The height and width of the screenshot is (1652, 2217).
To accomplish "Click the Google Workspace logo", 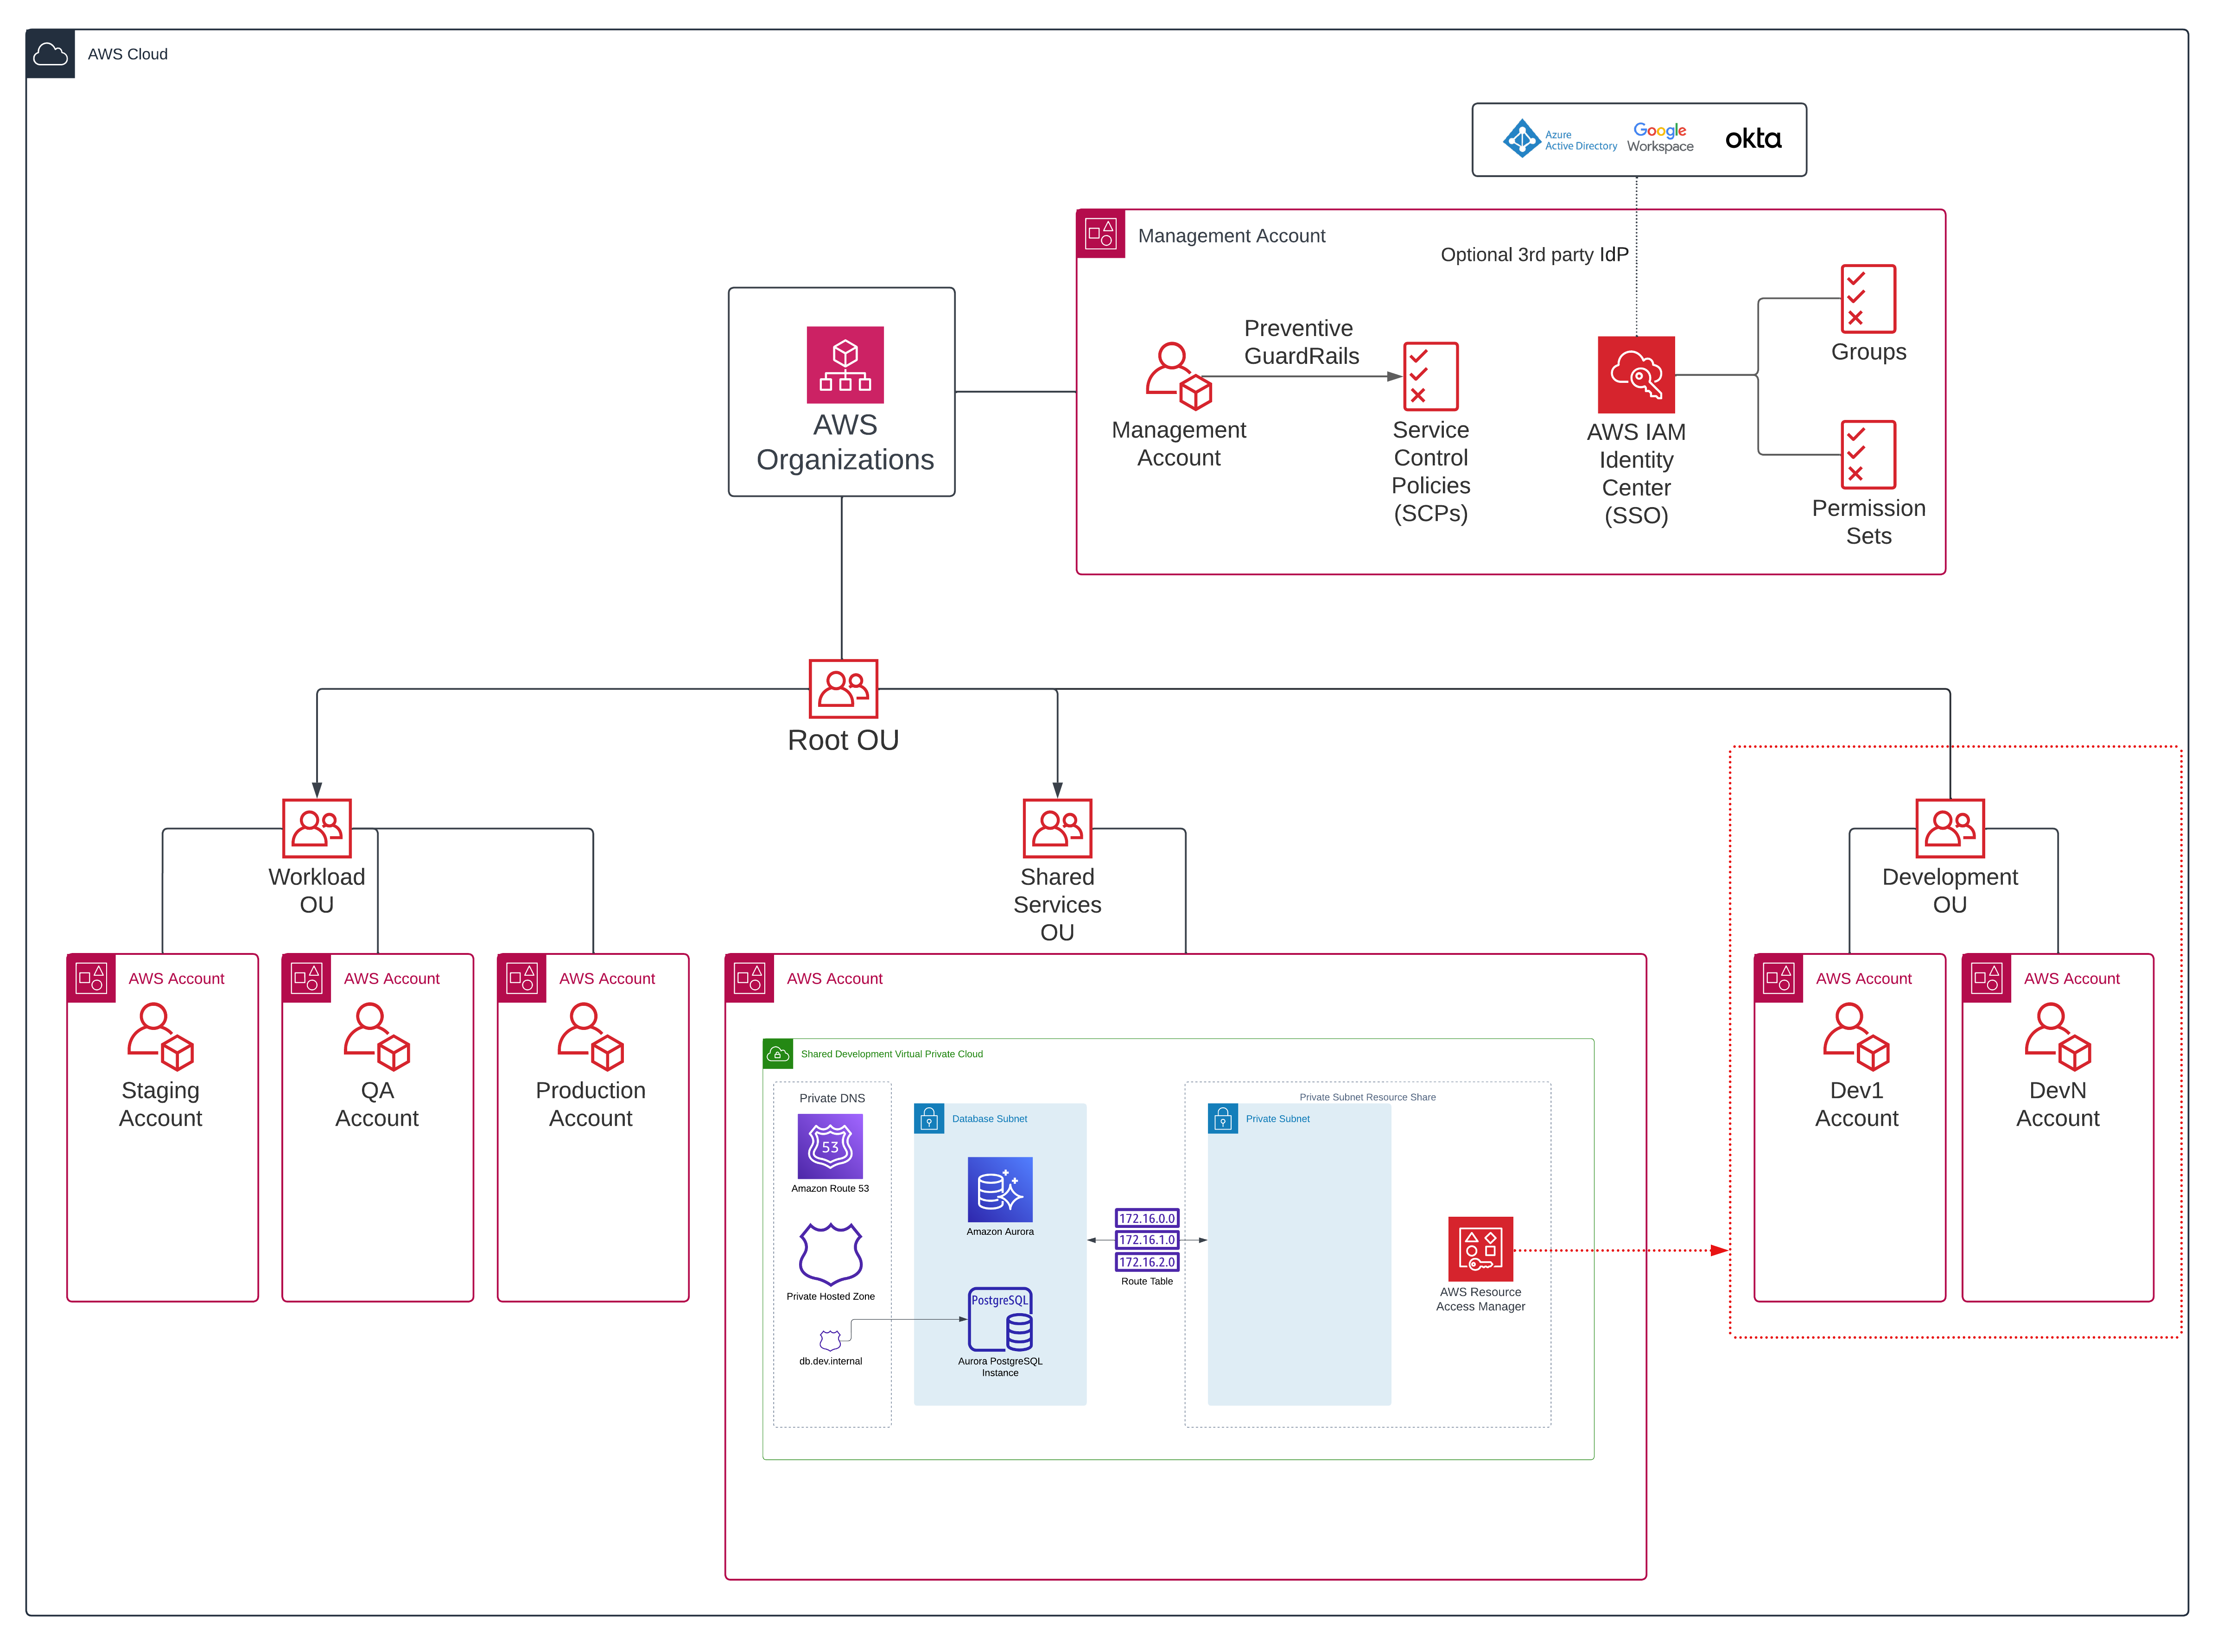I will click(x=1660, y=138).
